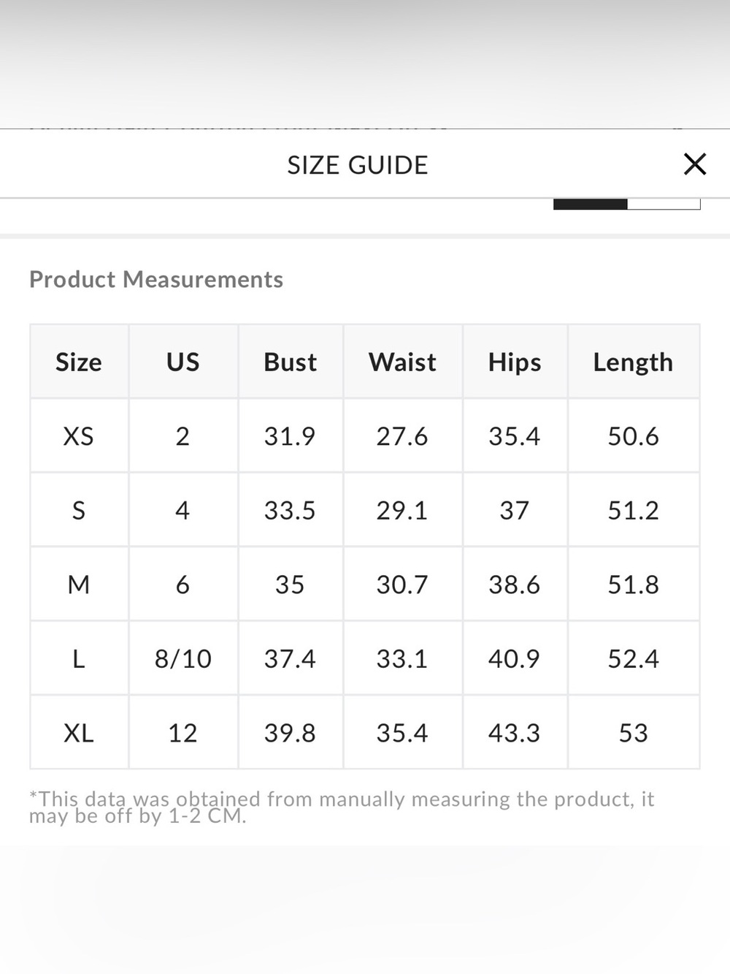Click the Length column header
This screenshot has height=974, width=730.
pos(633,362)
